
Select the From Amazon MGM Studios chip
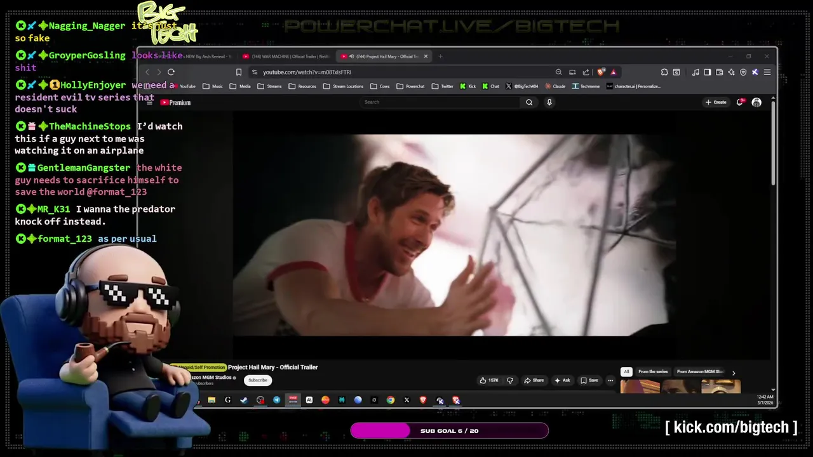coord(700,371)
